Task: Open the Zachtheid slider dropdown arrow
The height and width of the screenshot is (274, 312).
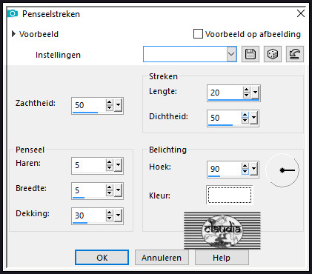Action: click(118, 105)
